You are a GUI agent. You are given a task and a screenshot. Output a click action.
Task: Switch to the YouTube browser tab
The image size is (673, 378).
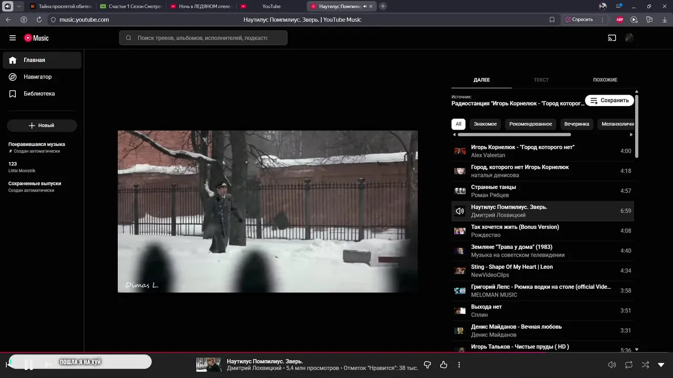pos(271,6)
